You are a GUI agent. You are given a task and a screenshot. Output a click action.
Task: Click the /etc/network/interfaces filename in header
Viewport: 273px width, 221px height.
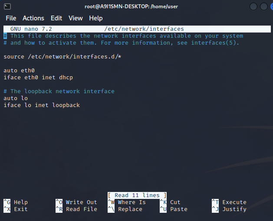click(x=144, y=29)
